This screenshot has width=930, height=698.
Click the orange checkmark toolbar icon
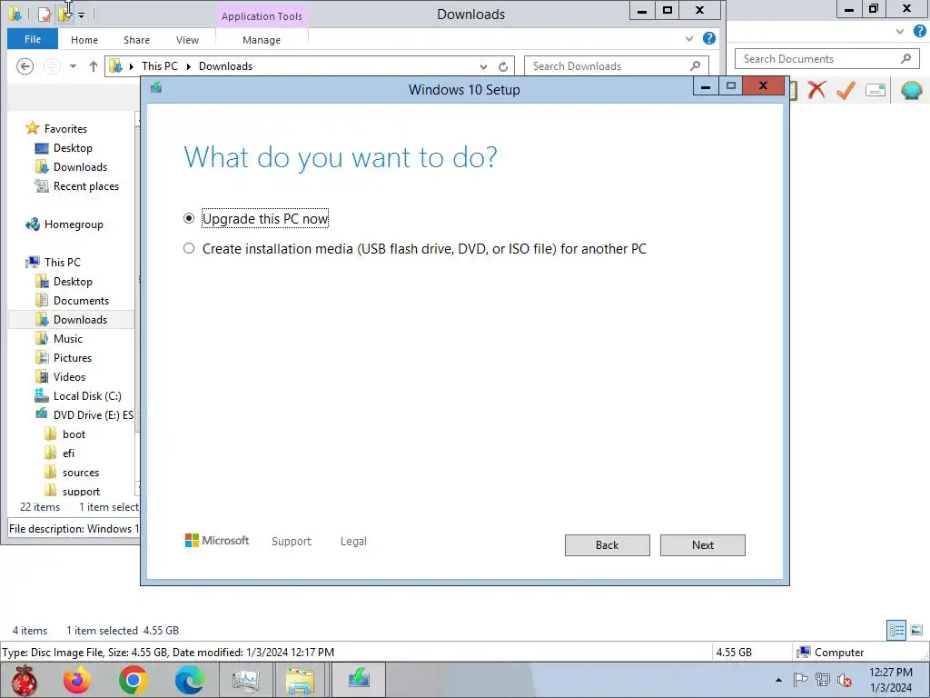(x=846, y=90)
